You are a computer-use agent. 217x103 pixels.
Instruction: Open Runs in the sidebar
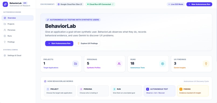pyautogui.click(x=17, y=36)
